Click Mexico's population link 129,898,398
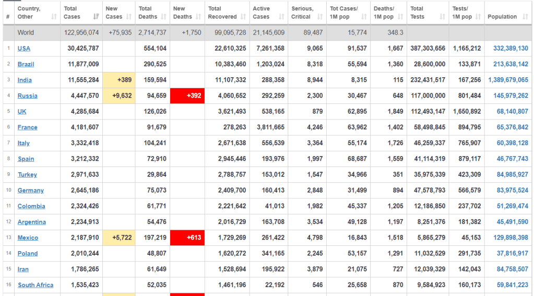 [x=510, y=238]
